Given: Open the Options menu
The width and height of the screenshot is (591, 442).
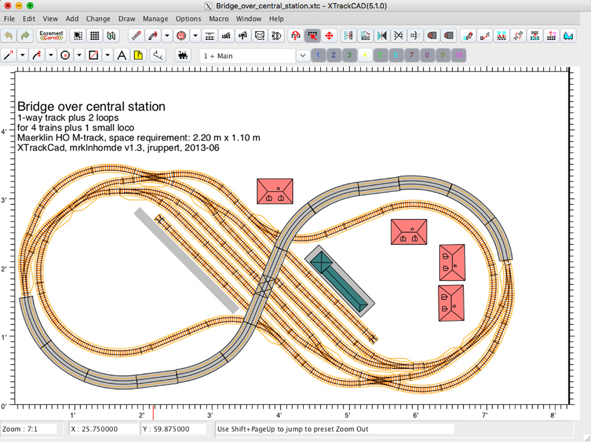Looking at the screenshot, I should point(188,18).
